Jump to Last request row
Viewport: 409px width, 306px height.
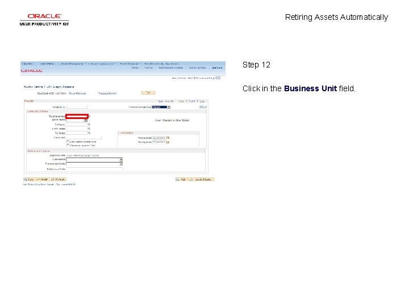(202, 101)
